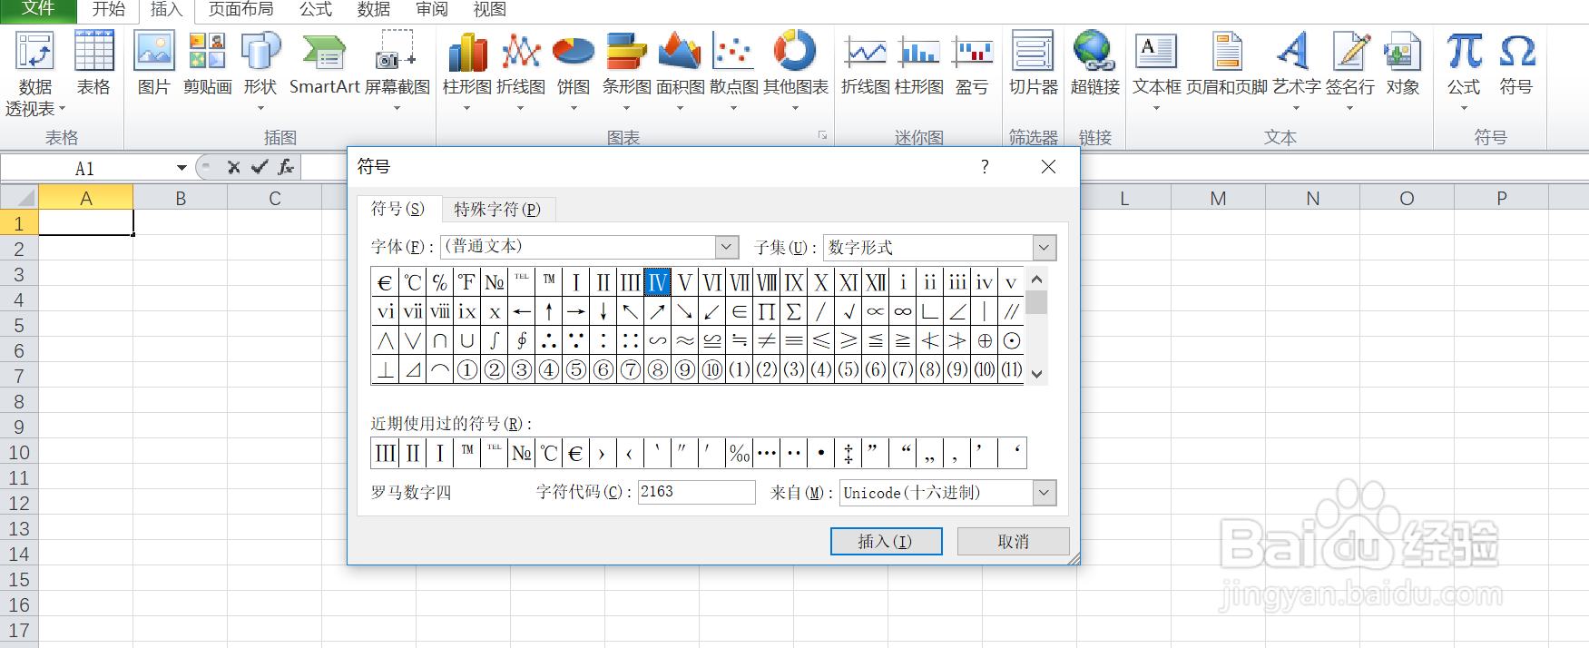This screenshot has height=648, width=1589.
Task: Click the 屏幕截图 screenshot icon
Action: (x=397, y=52)
